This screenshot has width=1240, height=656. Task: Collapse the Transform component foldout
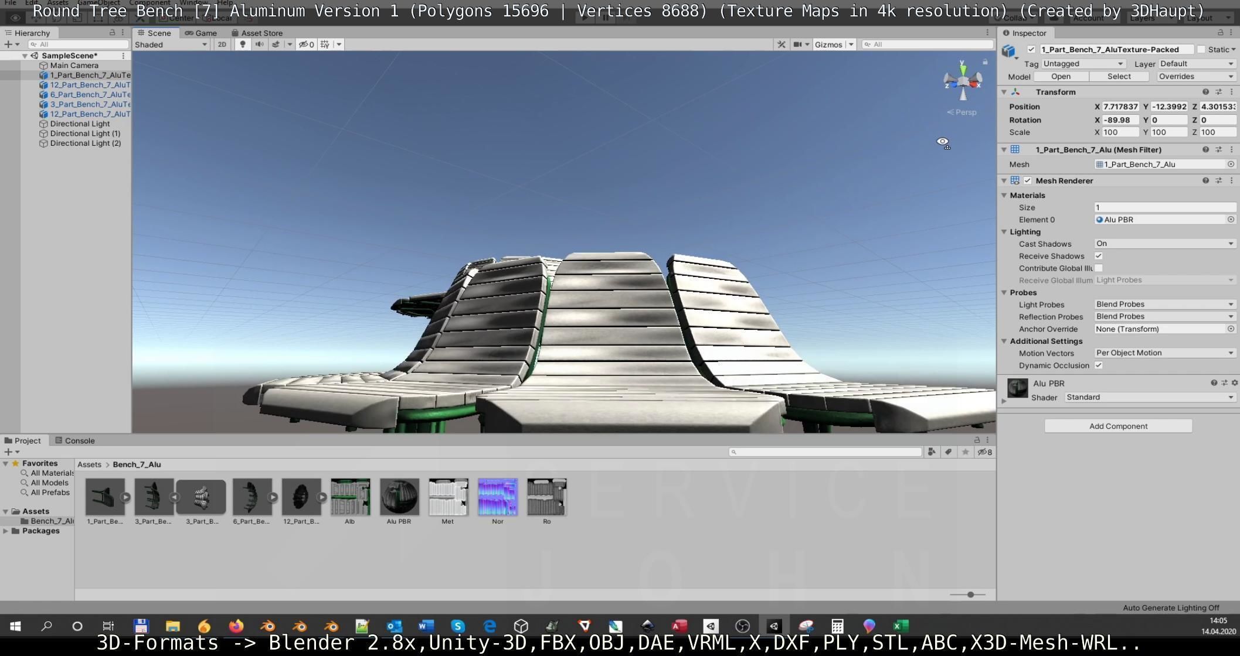[1004, 92]
